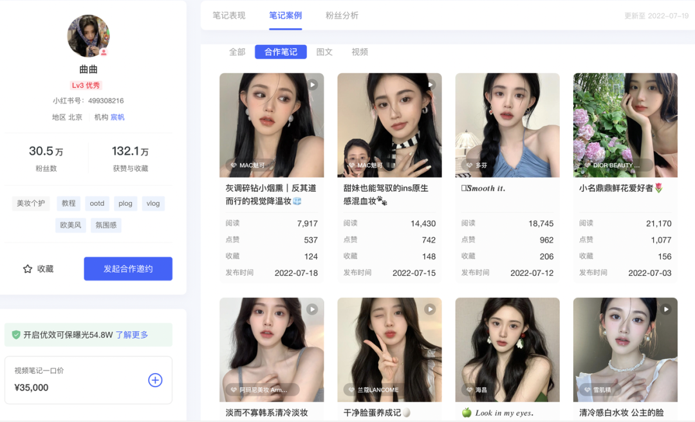Select the 全部 notes filter
Viewport: 695px width, 422px height.
tap(237, 52)
